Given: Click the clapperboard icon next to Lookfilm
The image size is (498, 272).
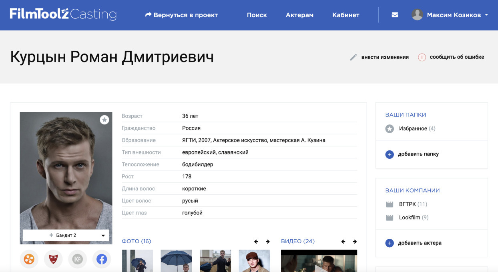Looking at the screenshot, I should 390,218.
